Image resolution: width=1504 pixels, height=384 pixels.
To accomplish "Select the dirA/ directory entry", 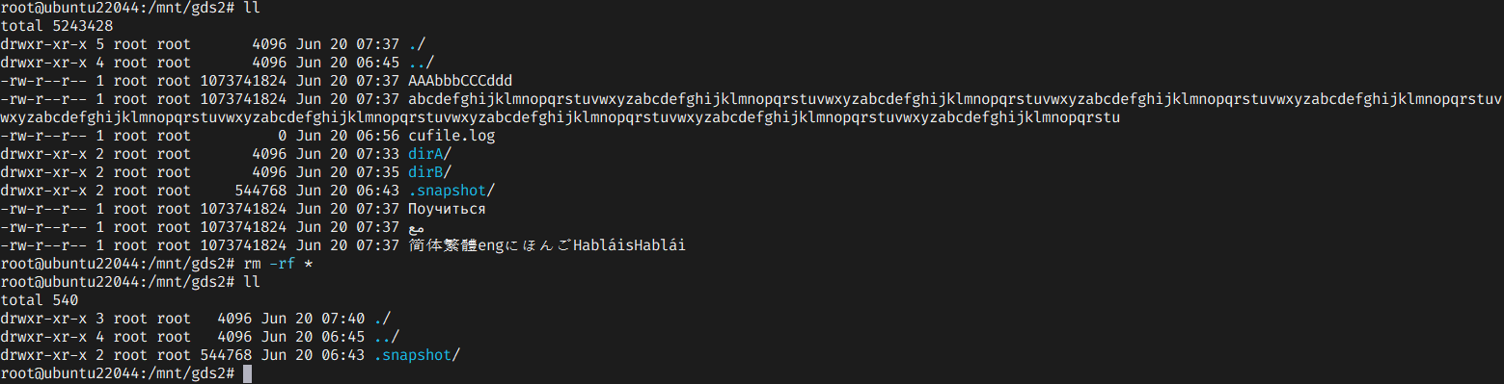I will 430,154.
